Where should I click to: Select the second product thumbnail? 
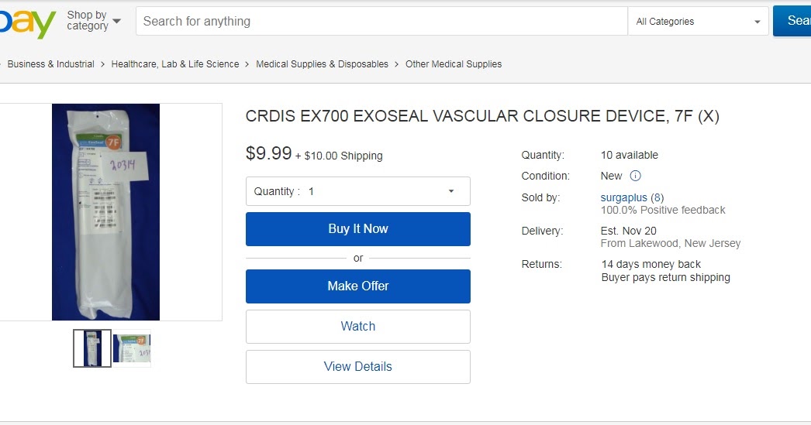[132, 348]
